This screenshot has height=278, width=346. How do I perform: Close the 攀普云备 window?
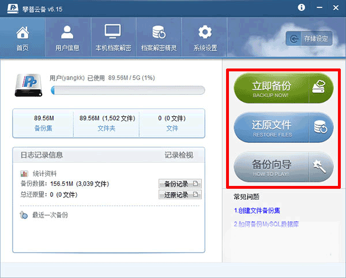(x=336, y=7)
